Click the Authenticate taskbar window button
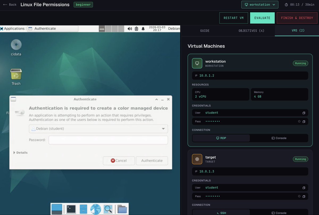The width and height of the screenshot is (319, 215). [x=53, y=28]
